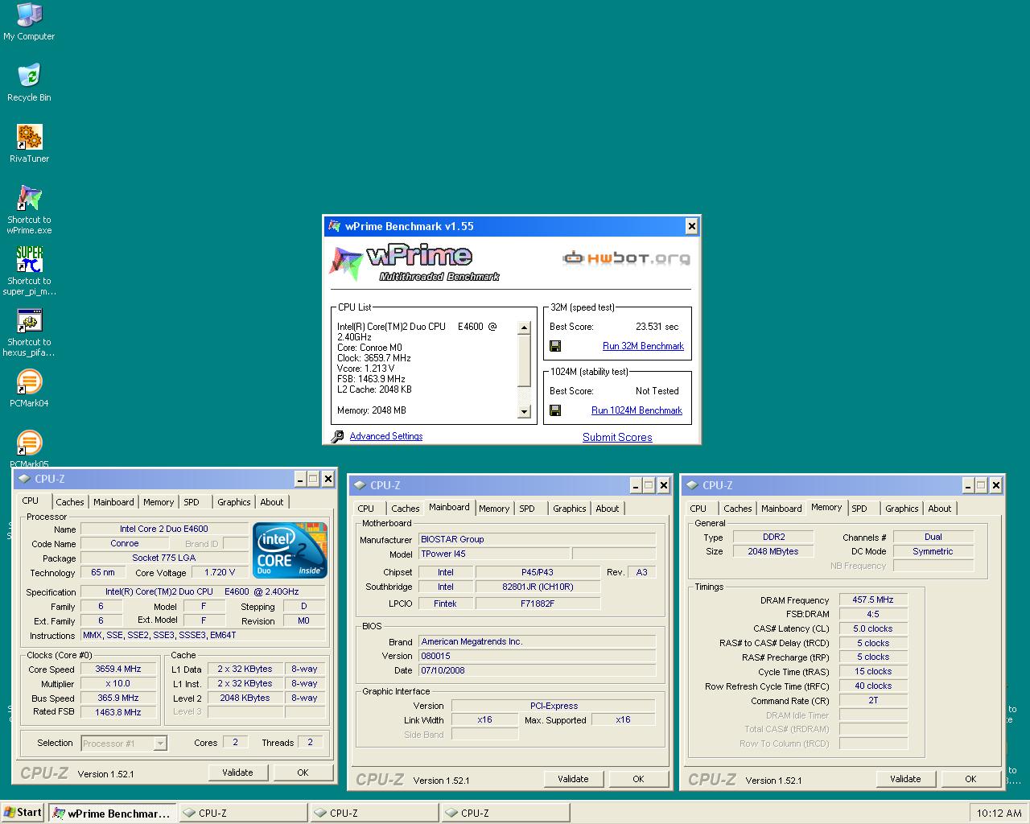Select the third CPU-Z taskbar button
This screenshot has width=1030, height=824.
point(505,813)
